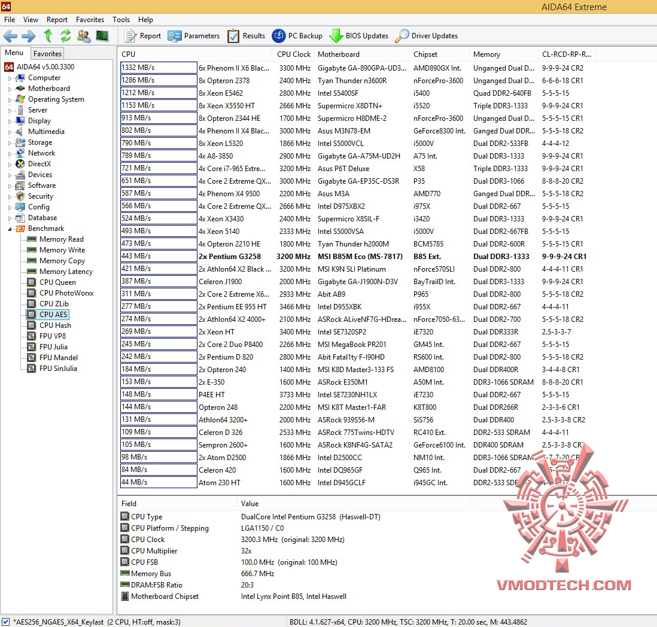657x627 pixels.
Task: Open the CPU PhotoWorxx benchmark
Action: pos(66,293)
